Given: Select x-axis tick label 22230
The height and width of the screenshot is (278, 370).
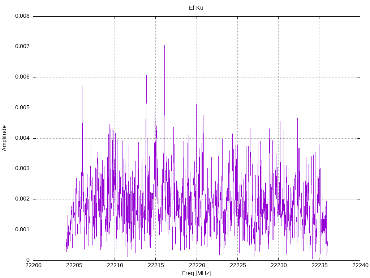Looking at the screenshot, I should pyautogui.click(x=279, y=265).
